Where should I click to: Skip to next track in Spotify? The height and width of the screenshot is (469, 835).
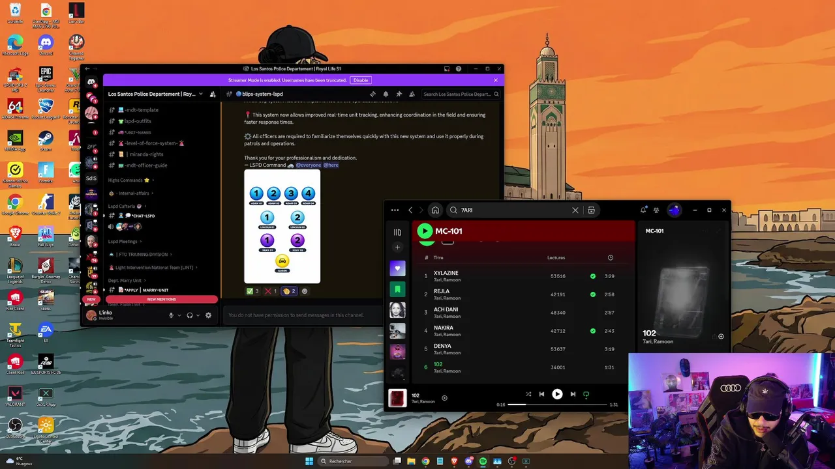(x=573, y=394)
